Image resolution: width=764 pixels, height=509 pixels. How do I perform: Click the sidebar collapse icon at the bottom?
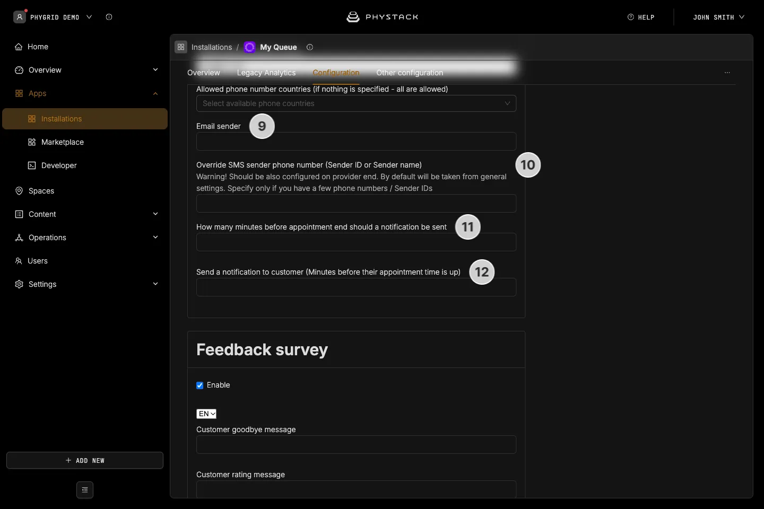[85, 490]
